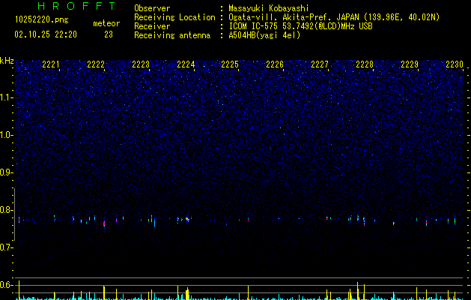Click the 2227 time marker
Image resolution: width=471 pixels, height=300 pixels.
(x=320, y=64)
